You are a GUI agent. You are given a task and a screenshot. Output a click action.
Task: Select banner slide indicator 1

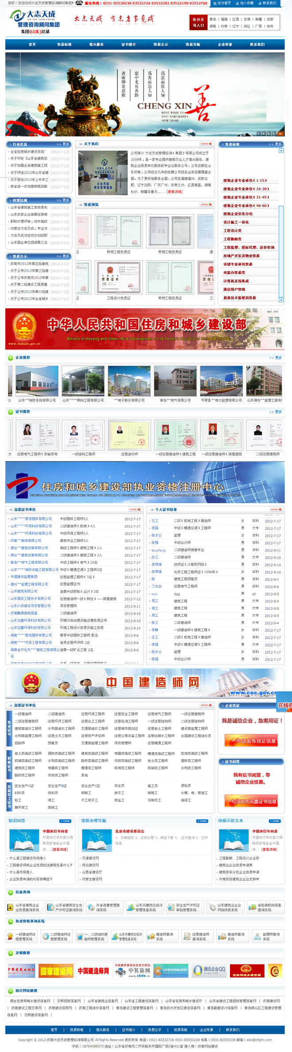(260, 133)
